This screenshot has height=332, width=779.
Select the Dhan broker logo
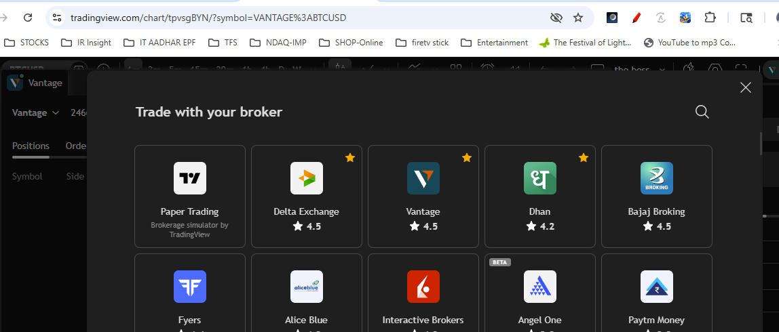[x=540, y=178]
